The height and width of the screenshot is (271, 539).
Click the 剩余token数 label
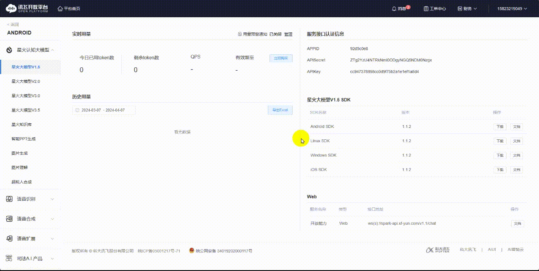146,58
